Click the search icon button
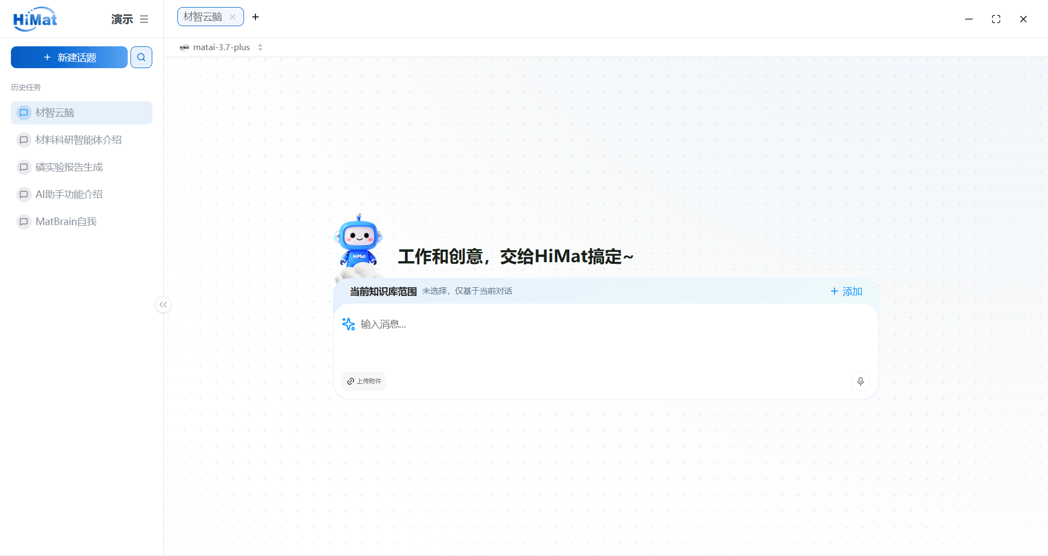The height and width of the screenshot is (556, 1048). tap(141, 57)
